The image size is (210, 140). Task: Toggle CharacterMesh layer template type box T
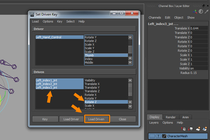[159, 136]
